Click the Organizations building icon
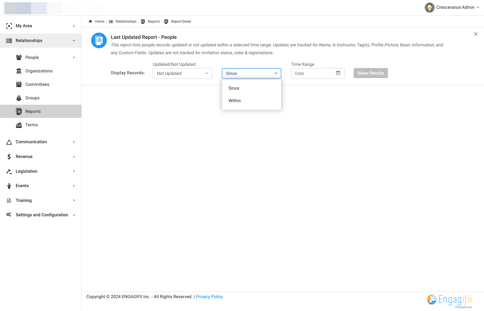484x311 pixels. coord(19,71)
